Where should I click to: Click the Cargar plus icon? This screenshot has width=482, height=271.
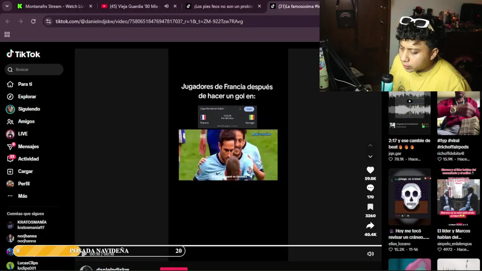tap(10, 171)
